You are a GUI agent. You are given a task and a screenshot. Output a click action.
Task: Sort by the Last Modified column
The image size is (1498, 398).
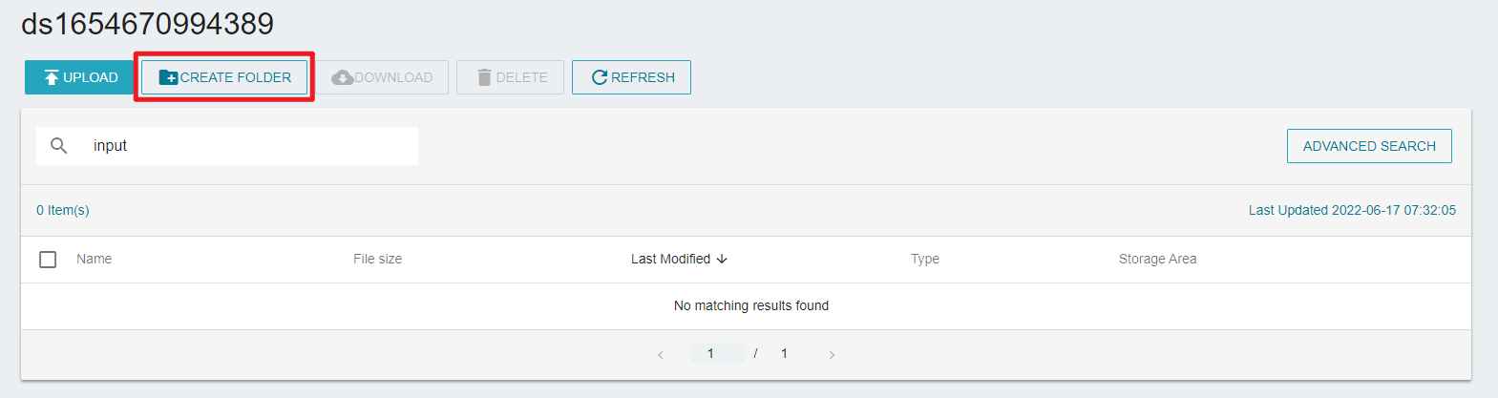tap(670, 259)
